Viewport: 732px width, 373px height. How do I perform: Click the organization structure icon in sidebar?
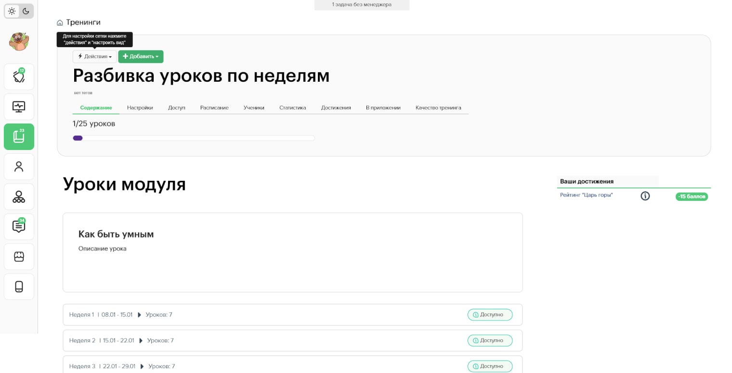tap(19, 196)
